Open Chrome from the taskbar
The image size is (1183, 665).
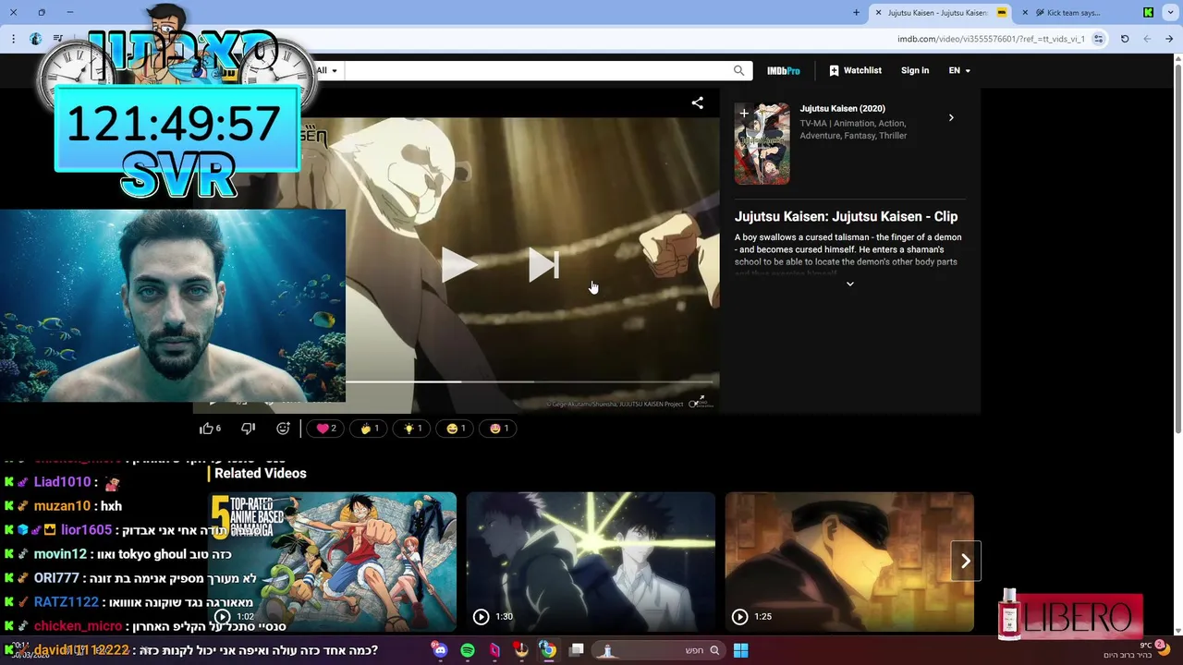click(548, 650)
